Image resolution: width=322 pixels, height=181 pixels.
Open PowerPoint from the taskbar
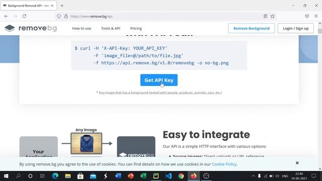tap(131, 176)
